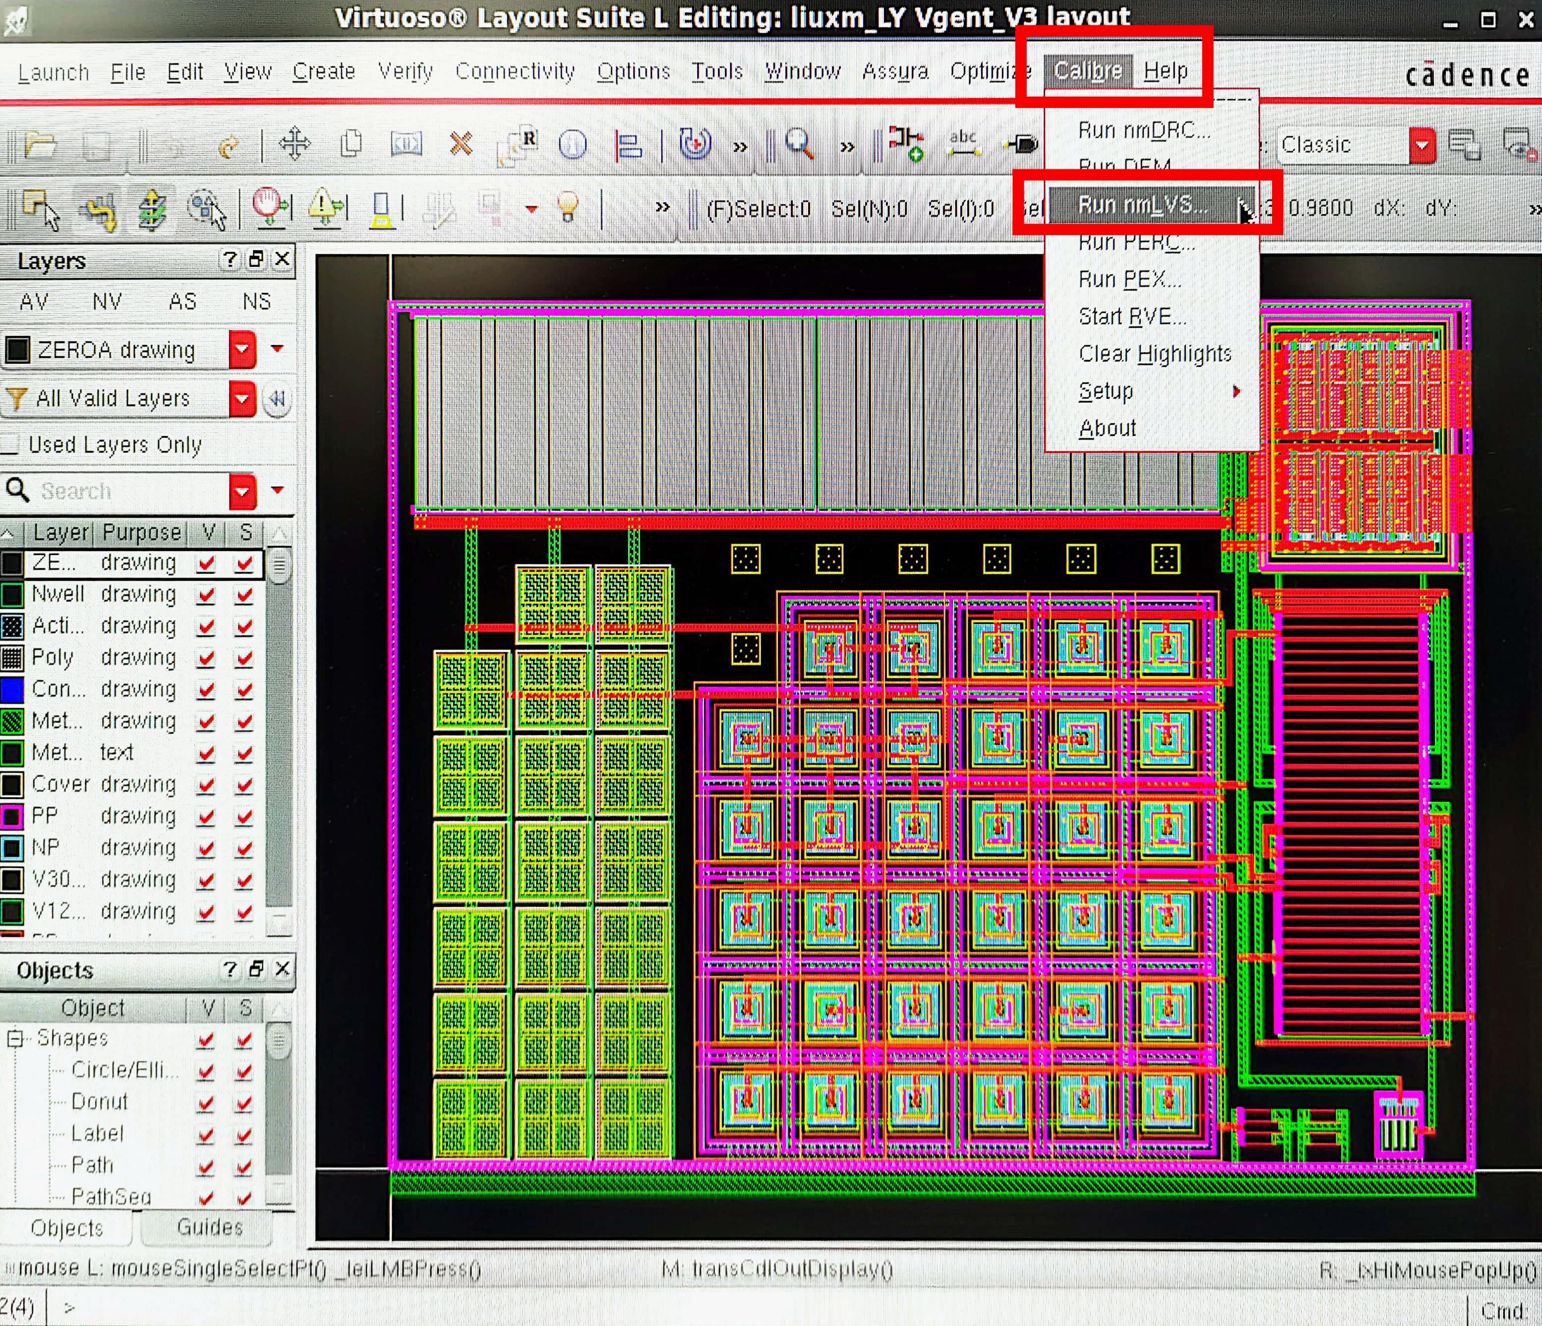The width and height of the screenshot is (1542, 1326).
Task: Open the Connectivity menu
Action: click(x=514, y=71)
